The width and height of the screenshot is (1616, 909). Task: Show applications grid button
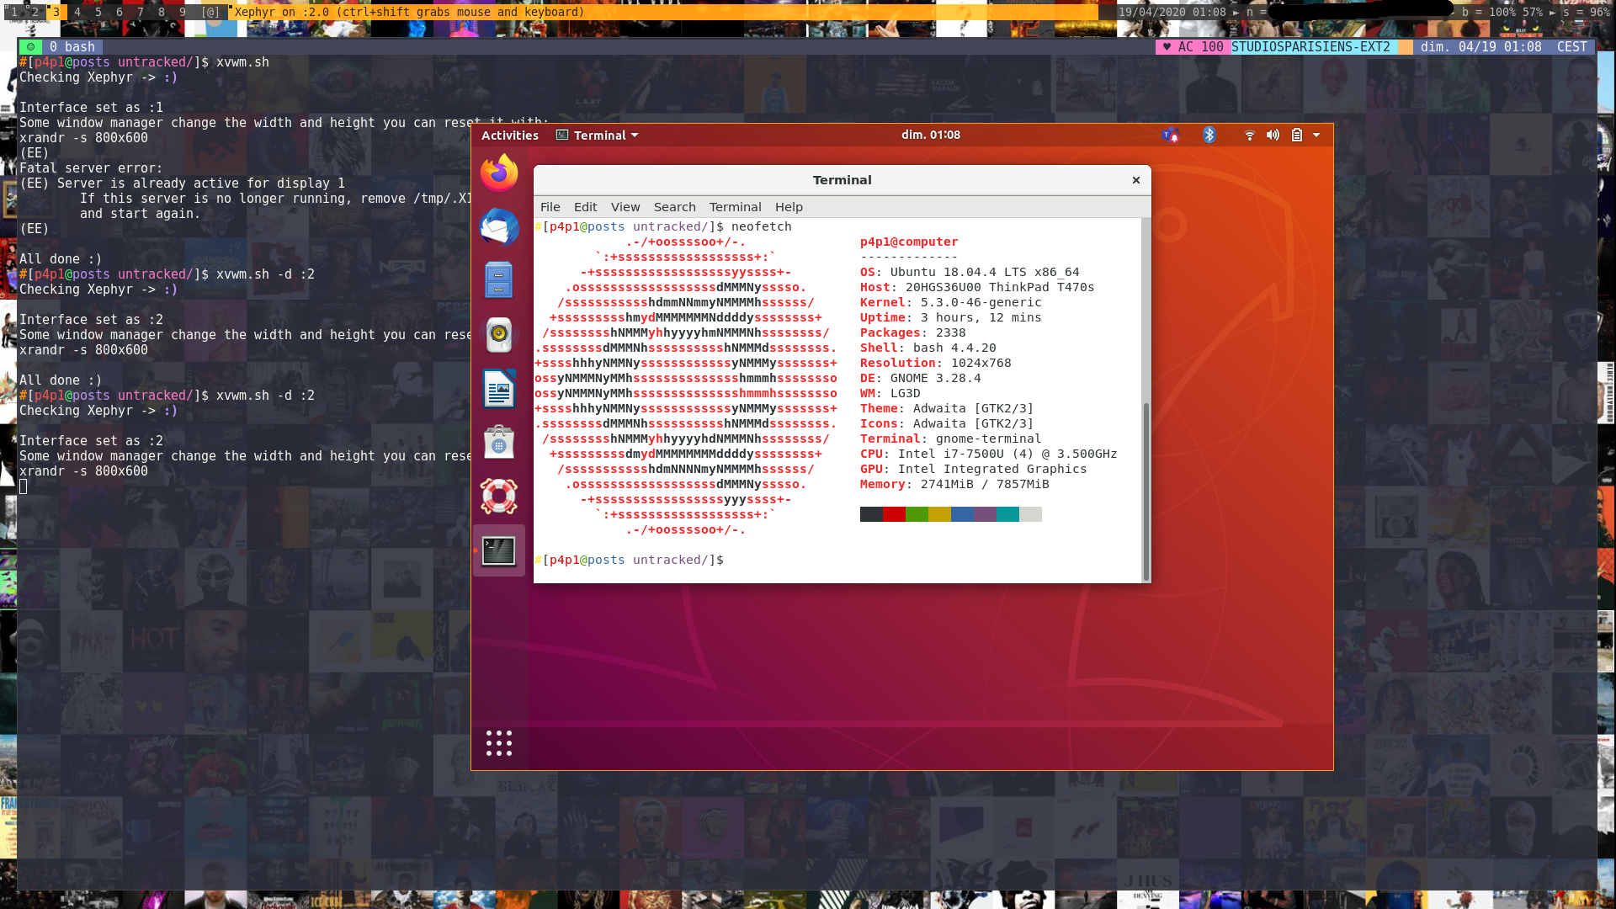tap(499, 743)
